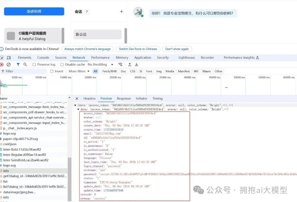The height and width of the screenshot is (202, 297).
Task: Check the Invert filter checkbox
Action: coord(52,71)
